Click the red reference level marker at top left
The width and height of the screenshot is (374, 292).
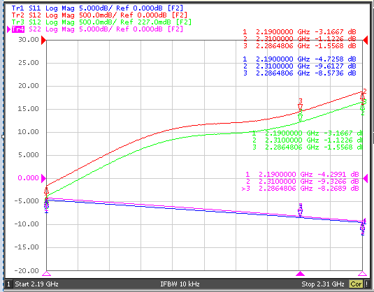click(x=43, y=41)
